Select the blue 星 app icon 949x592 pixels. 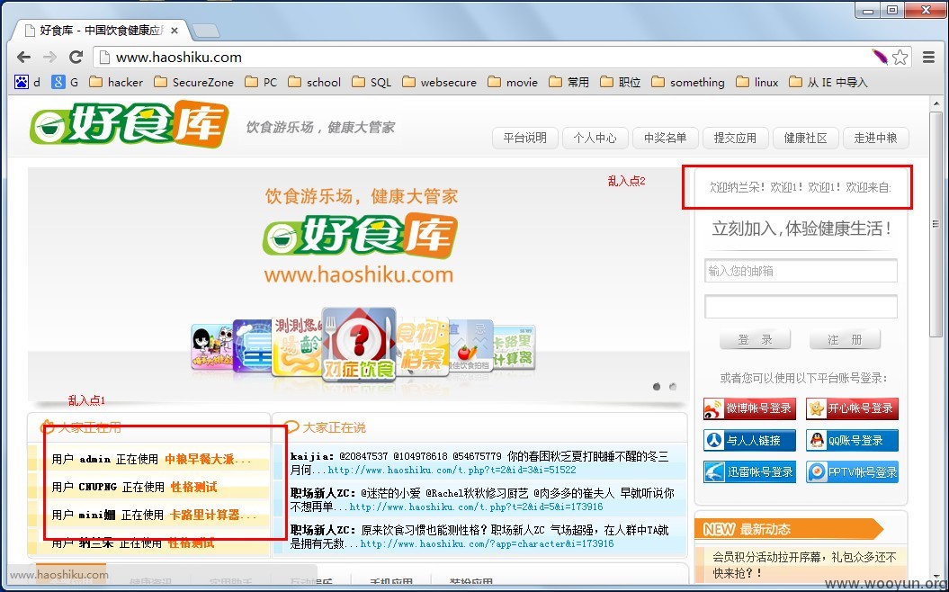[253, 346]
